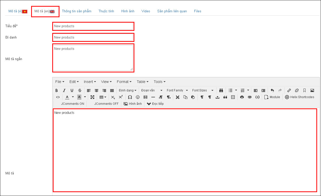Insert or edit a link
This screenshot has width=321, height=196.
(289, 90)
